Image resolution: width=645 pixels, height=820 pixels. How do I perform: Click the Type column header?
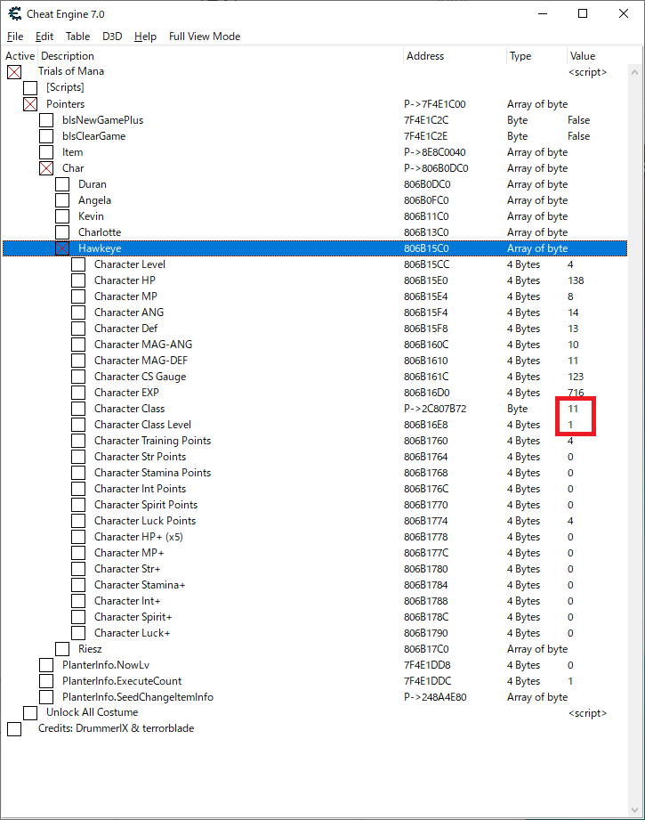click(x=536, y=56)
